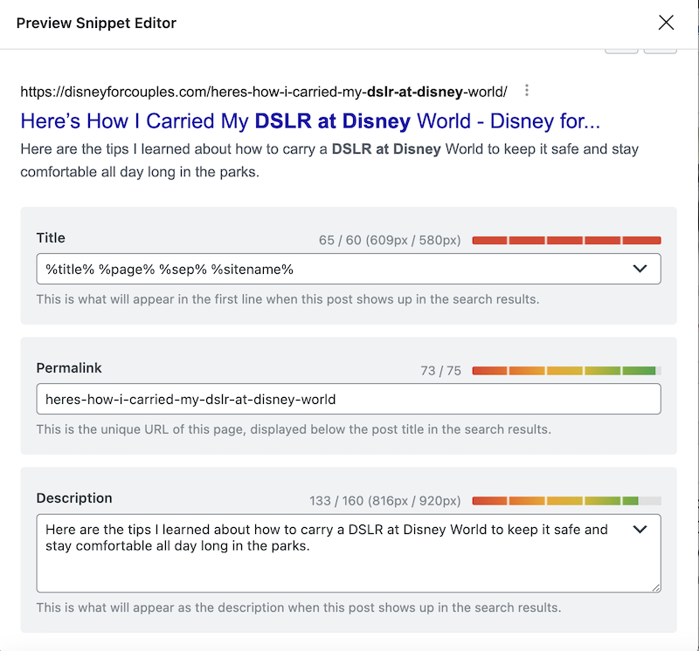The height and width of the screenshot is (651, 699).
Task: Click the Permalink slug input field
Action: (x=348, y=399)
